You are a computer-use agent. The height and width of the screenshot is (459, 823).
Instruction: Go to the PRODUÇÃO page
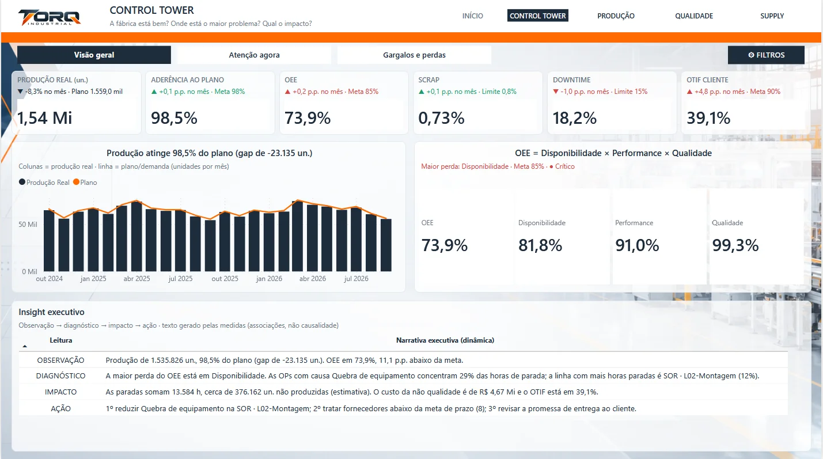pyautogui.click(x=616, y=16)
